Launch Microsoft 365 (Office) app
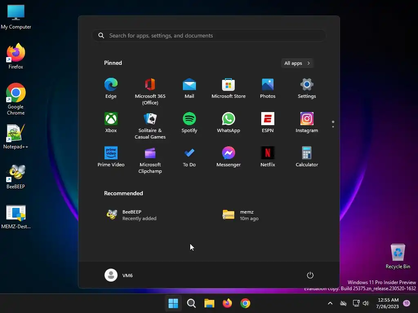Viewport: 418px width, 313px height. [150, 92]
